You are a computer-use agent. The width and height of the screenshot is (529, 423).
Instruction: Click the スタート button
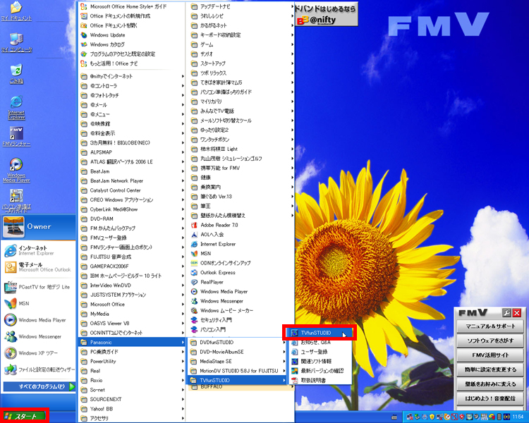23,416
